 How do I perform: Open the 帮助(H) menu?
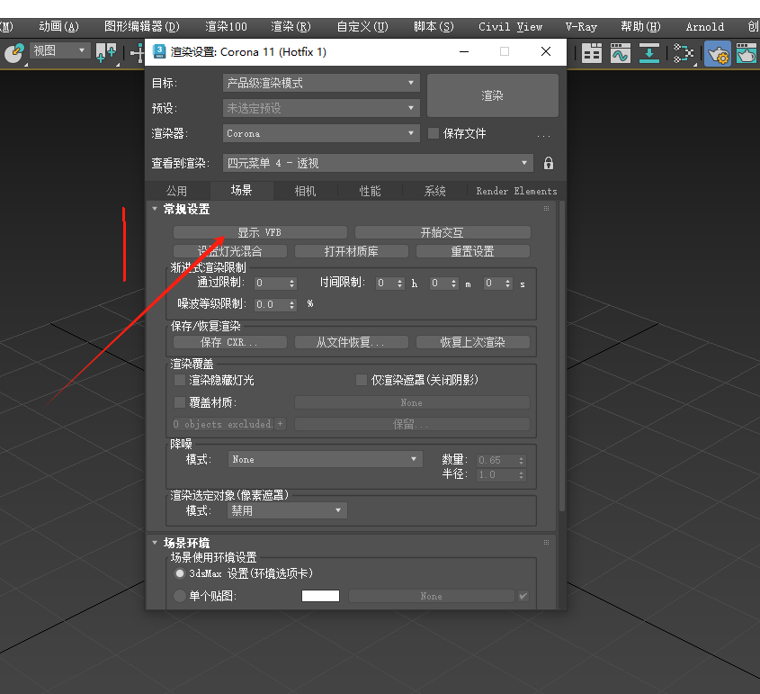pyautogui.click(x=640, y=27)
